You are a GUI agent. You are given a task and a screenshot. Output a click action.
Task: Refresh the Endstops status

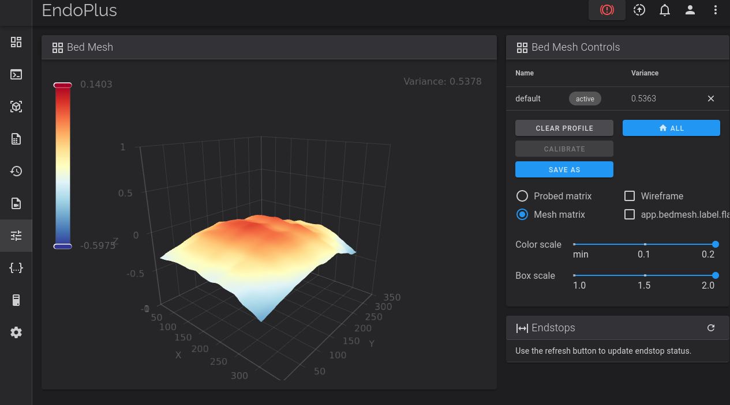[711, 328]
